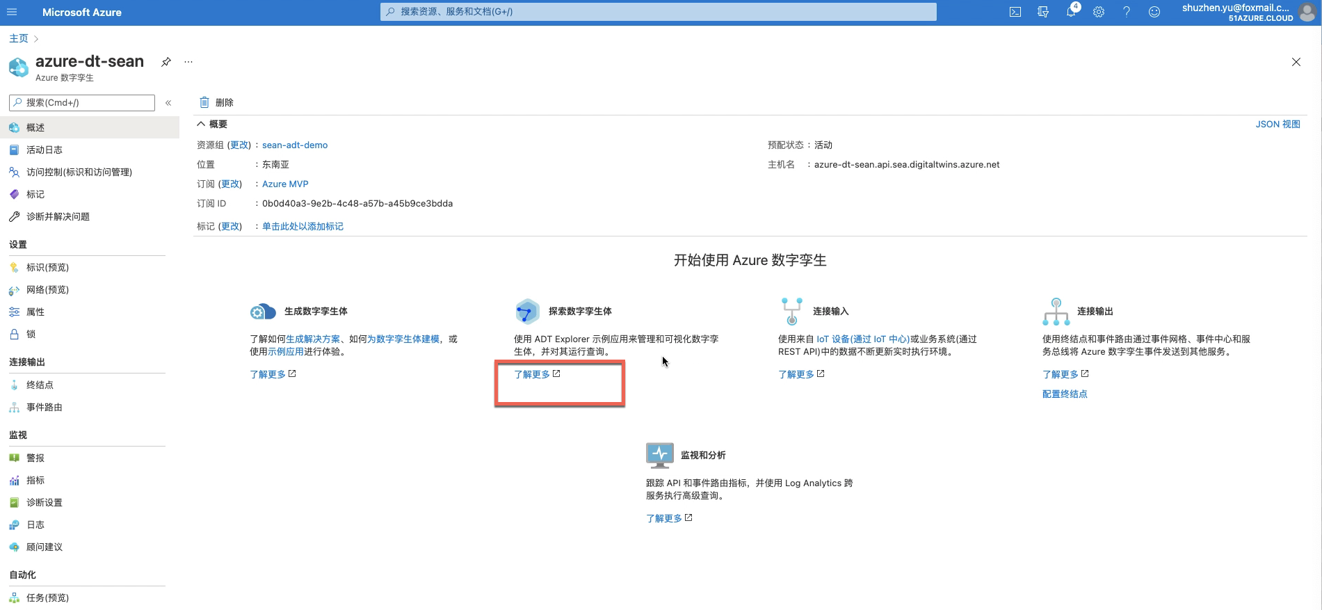Screen dimensions: 1322x610
Task: Click the 探索数字孪生体 icon
Action: point(527,311)
